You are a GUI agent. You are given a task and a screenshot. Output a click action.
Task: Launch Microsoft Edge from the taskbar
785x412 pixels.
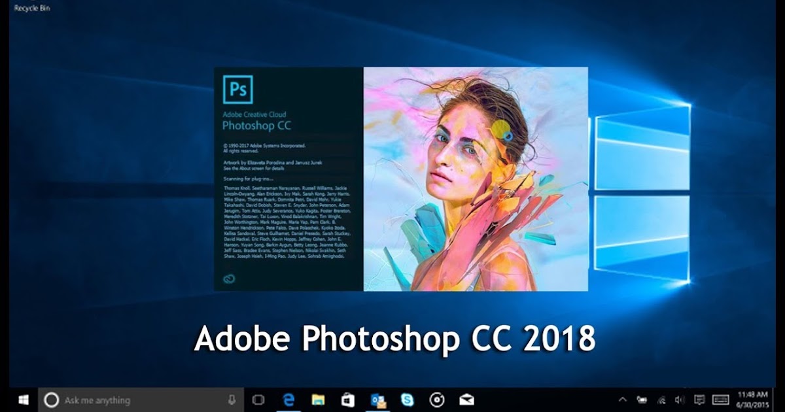pyautogui.click(x=288, y=400)
